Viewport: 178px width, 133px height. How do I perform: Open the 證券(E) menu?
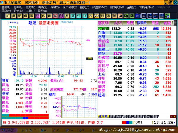pos(18,7)
